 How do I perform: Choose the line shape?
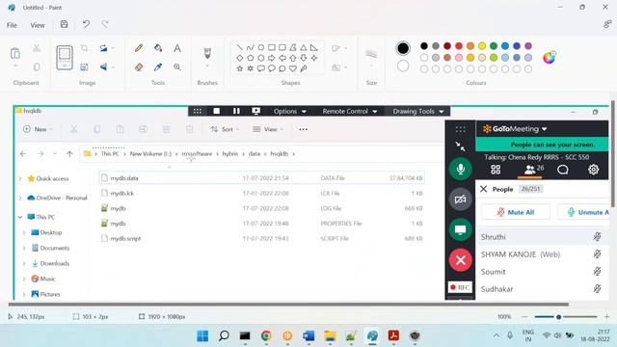(240, 47)
